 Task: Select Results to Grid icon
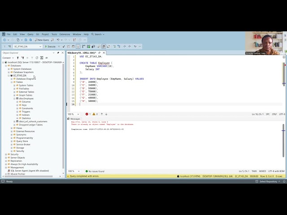pos(104,47)
